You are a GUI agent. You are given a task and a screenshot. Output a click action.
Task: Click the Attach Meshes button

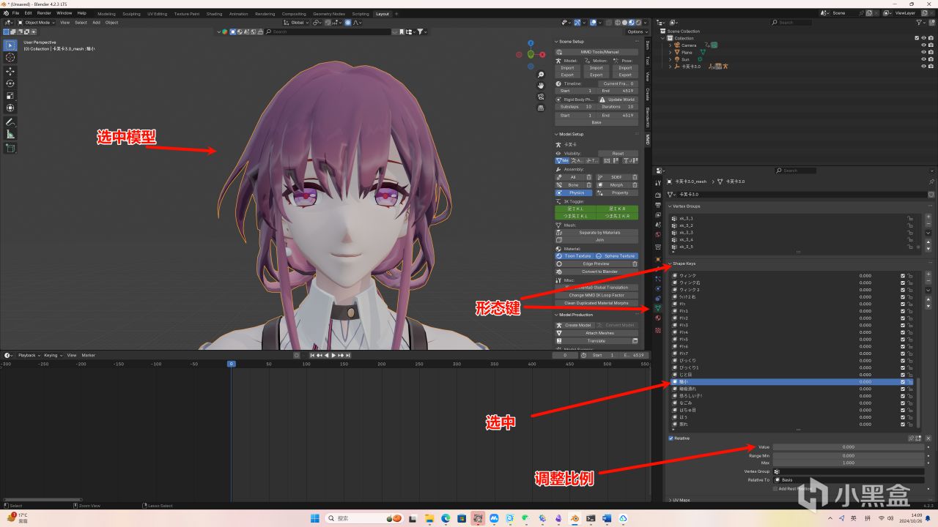[x=597, y=333]
